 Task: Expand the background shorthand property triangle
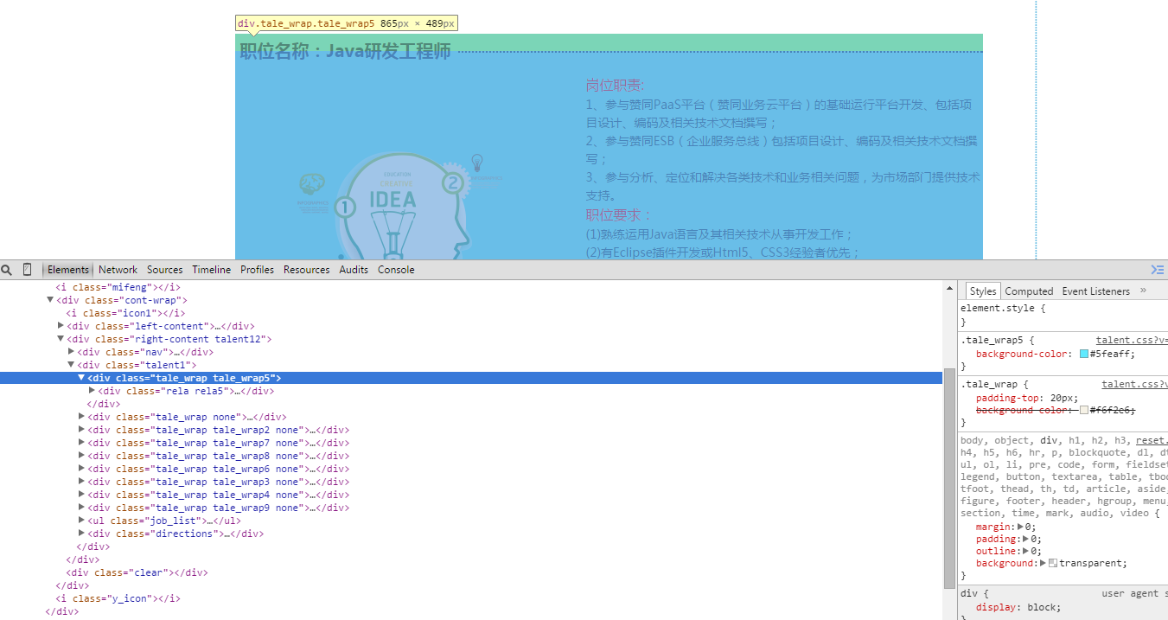1044,563
